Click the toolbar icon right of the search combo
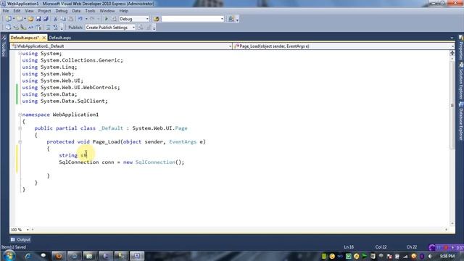Image resolution: width=464 pixels, height=261 pixels. (x=231, y=19)
